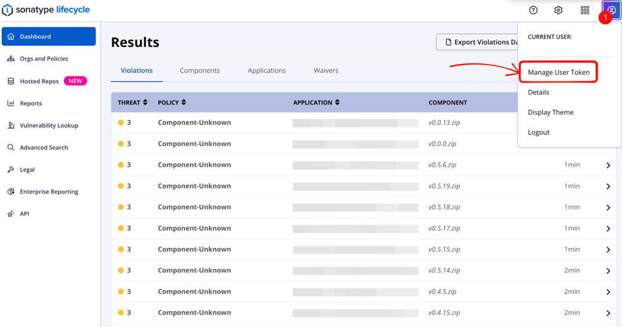Image resolution: width=622 pixels, height=327 pixels.
Task: Click the Export Violations Data button
Action: point(477,42)
